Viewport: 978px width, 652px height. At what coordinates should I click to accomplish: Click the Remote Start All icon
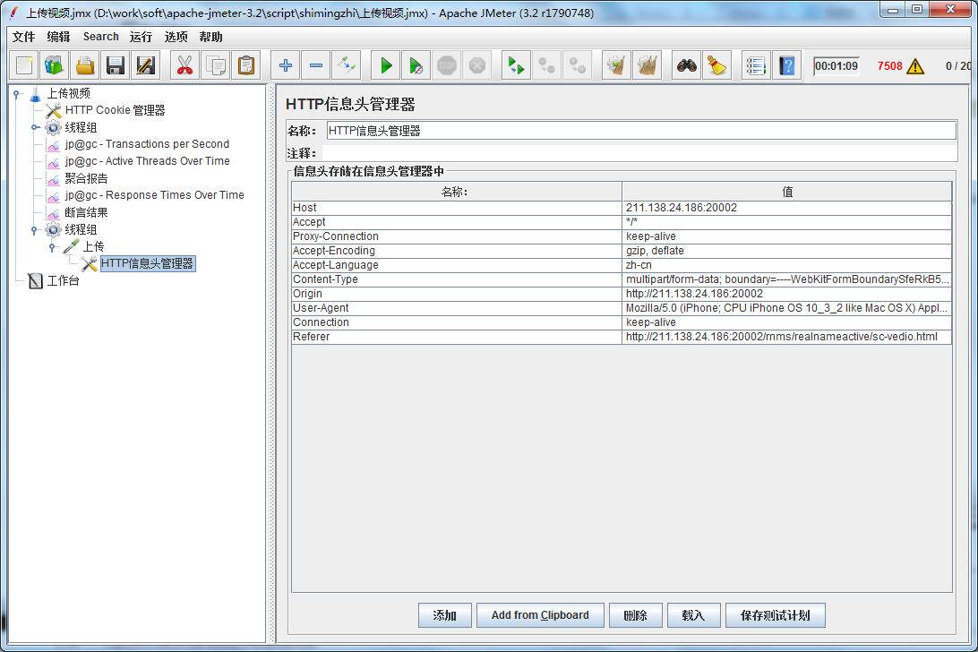[x=516, y=65]
